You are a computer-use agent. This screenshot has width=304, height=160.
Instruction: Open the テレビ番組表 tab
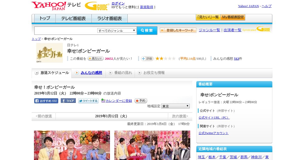74,19
